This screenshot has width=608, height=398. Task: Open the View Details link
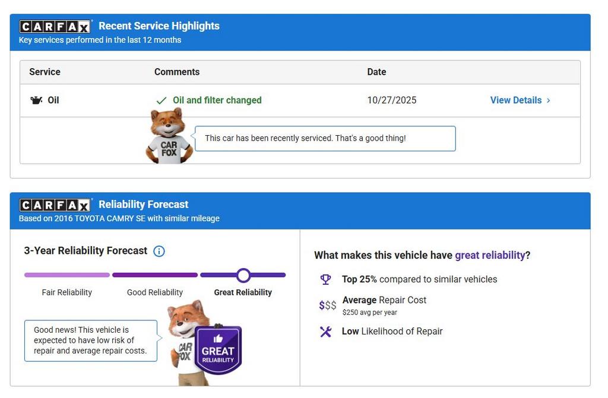pos(515,100)
